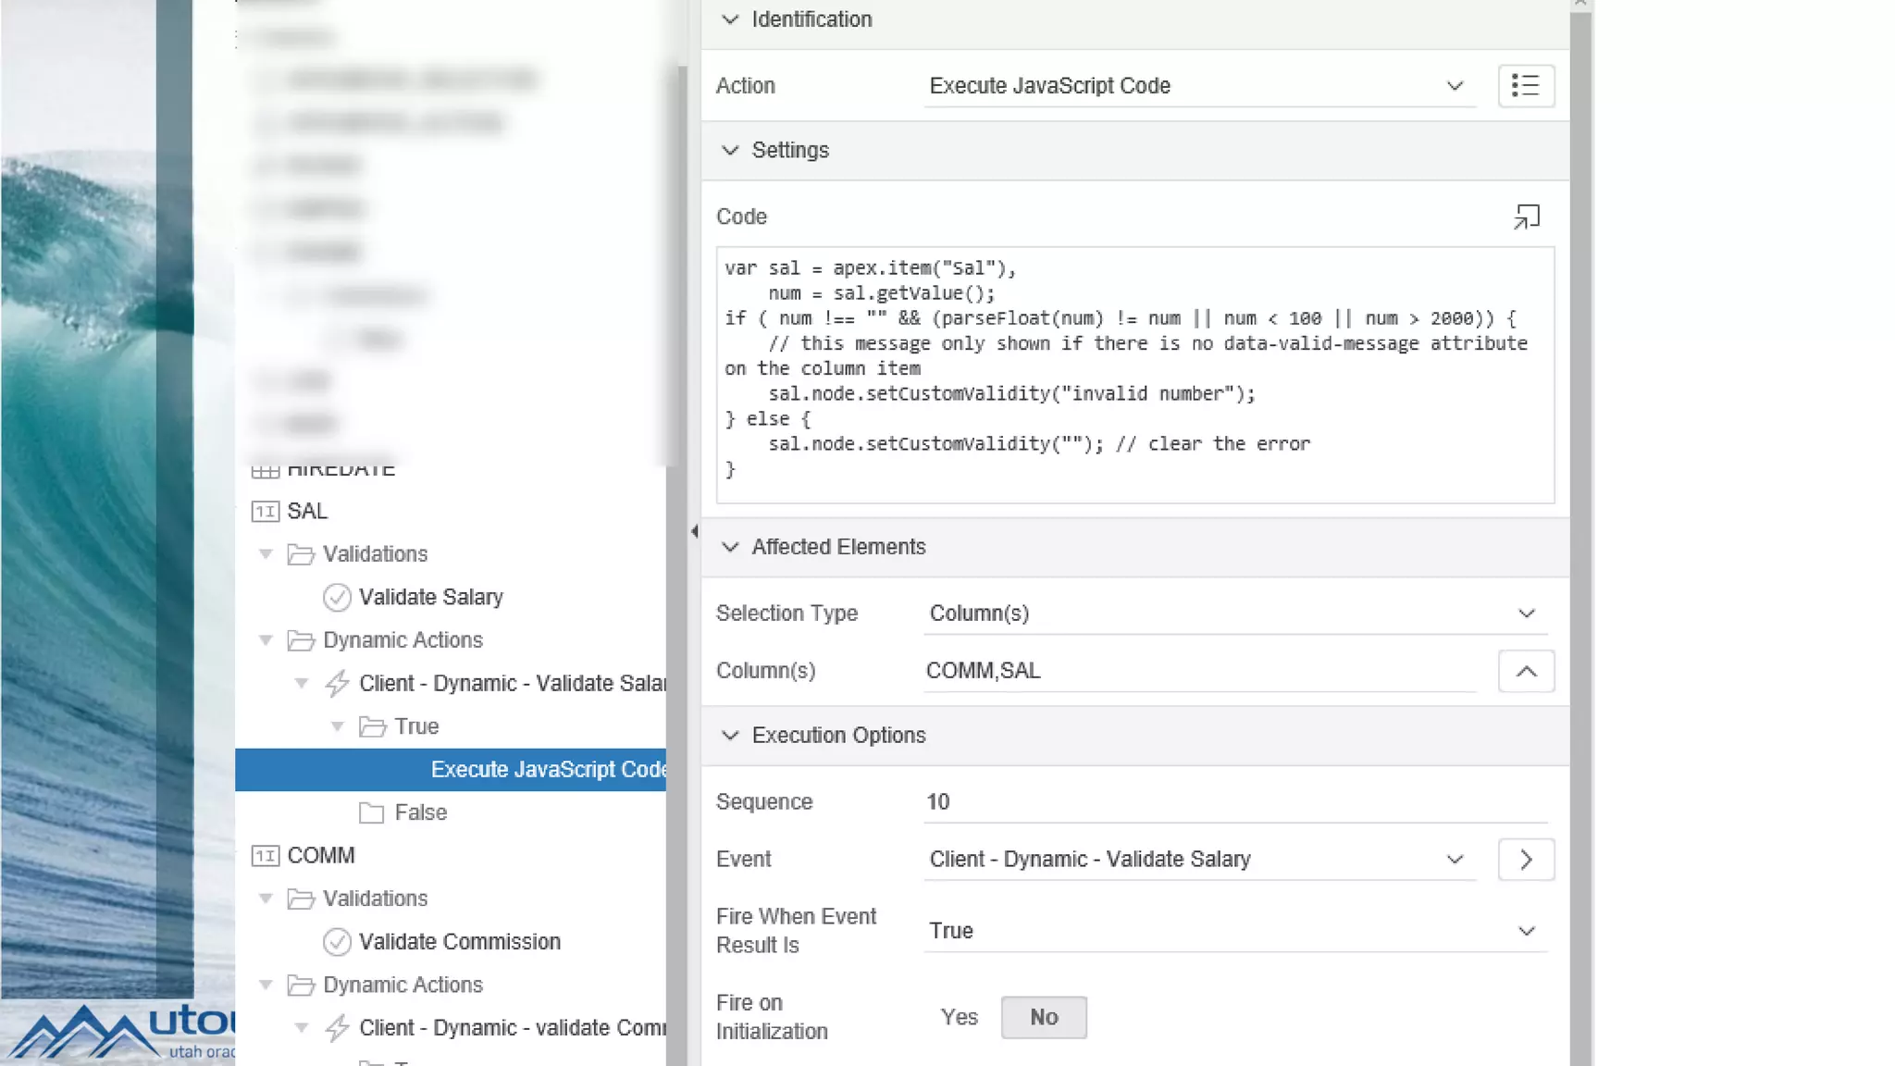The width and height of the screenshot is (1895, 1066).
Task: Click the property editor vertical scrollbar
Action: [x=1580, y=537]
